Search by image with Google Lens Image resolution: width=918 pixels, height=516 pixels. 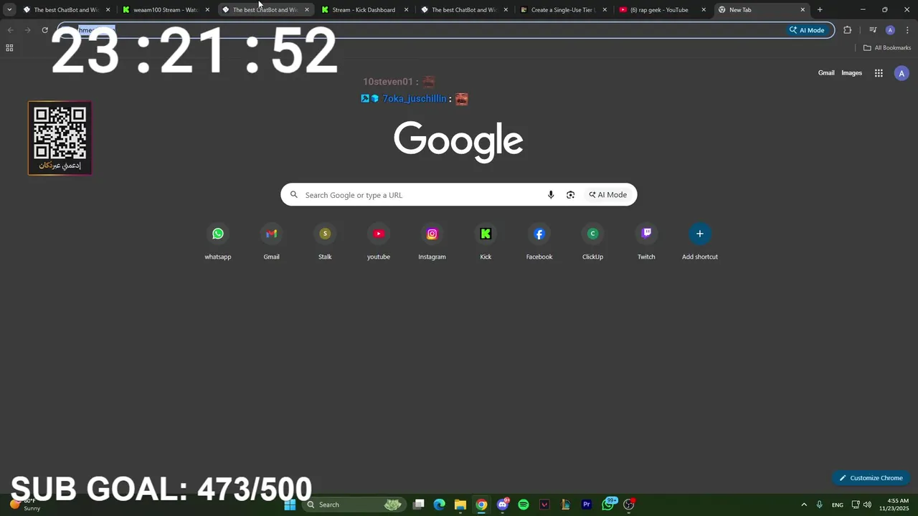tap(570, 195)
